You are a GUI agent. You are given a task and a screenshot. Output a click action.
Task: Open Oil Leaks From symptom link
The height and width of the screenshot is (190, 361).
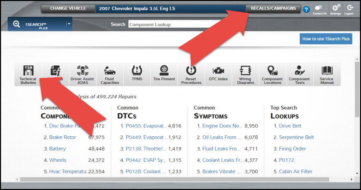click(x=222, y=137)
